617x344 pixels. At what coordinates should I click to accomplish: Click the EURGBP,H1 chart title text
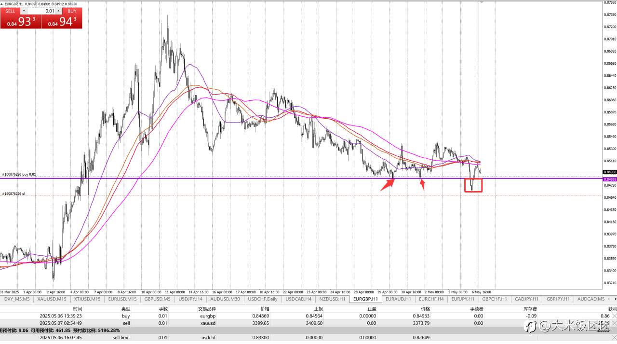(x=13, y=4)
